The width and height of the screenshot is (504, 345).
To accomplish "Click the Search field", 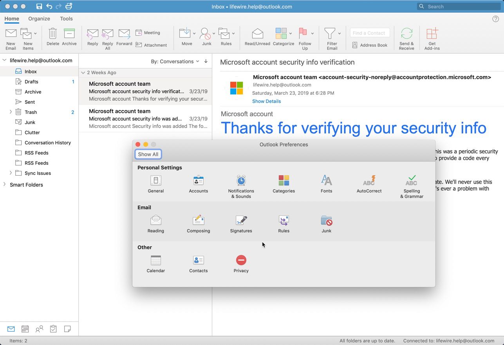I will pyautogui.click(x=459, y=7).
